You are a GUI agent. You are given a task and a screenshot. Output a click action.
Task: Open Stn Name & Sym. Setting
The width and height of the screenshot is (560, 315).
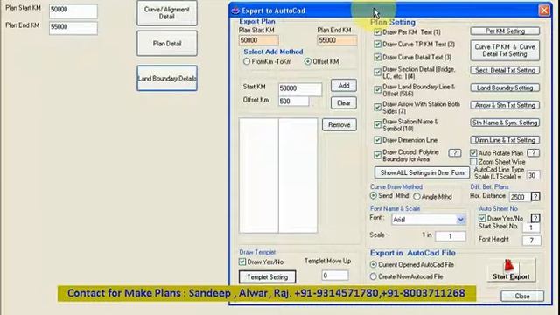coord(505,122)
